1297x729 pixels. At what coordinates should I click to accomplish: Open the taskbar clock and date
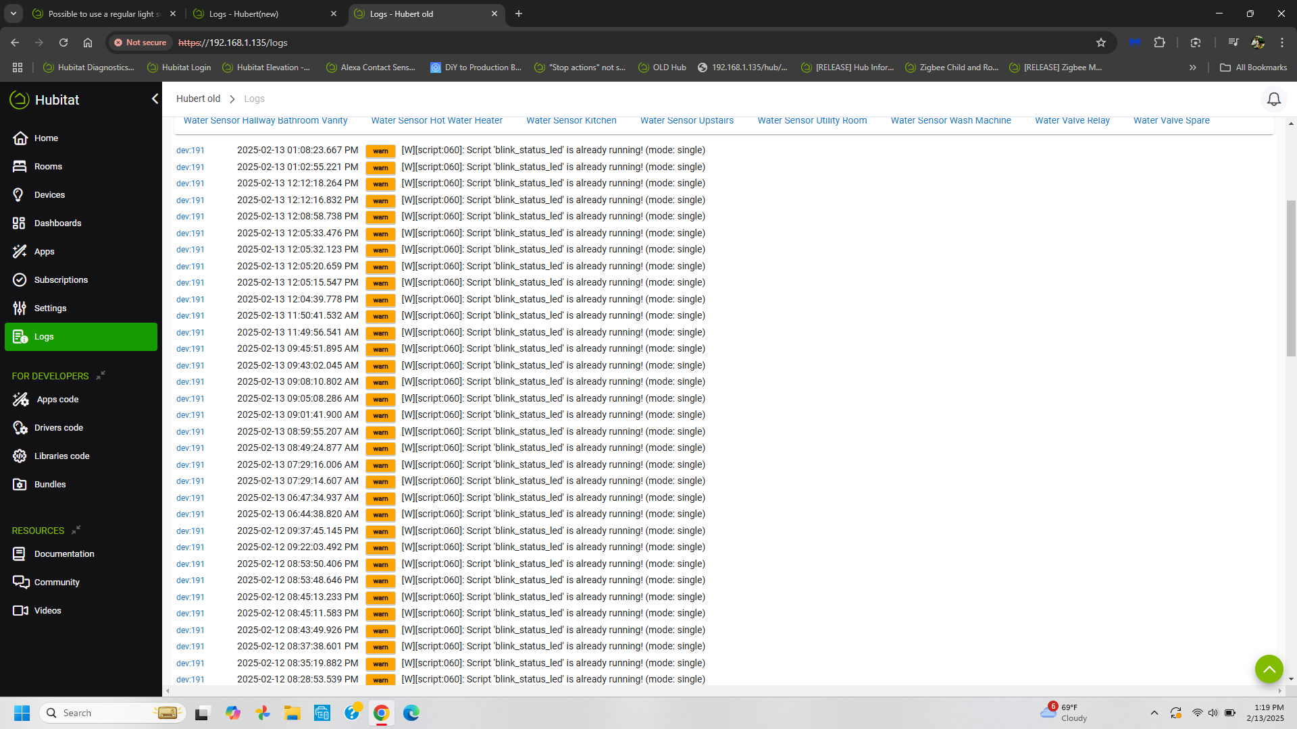pyautogui.click(x=1265, y=713)
